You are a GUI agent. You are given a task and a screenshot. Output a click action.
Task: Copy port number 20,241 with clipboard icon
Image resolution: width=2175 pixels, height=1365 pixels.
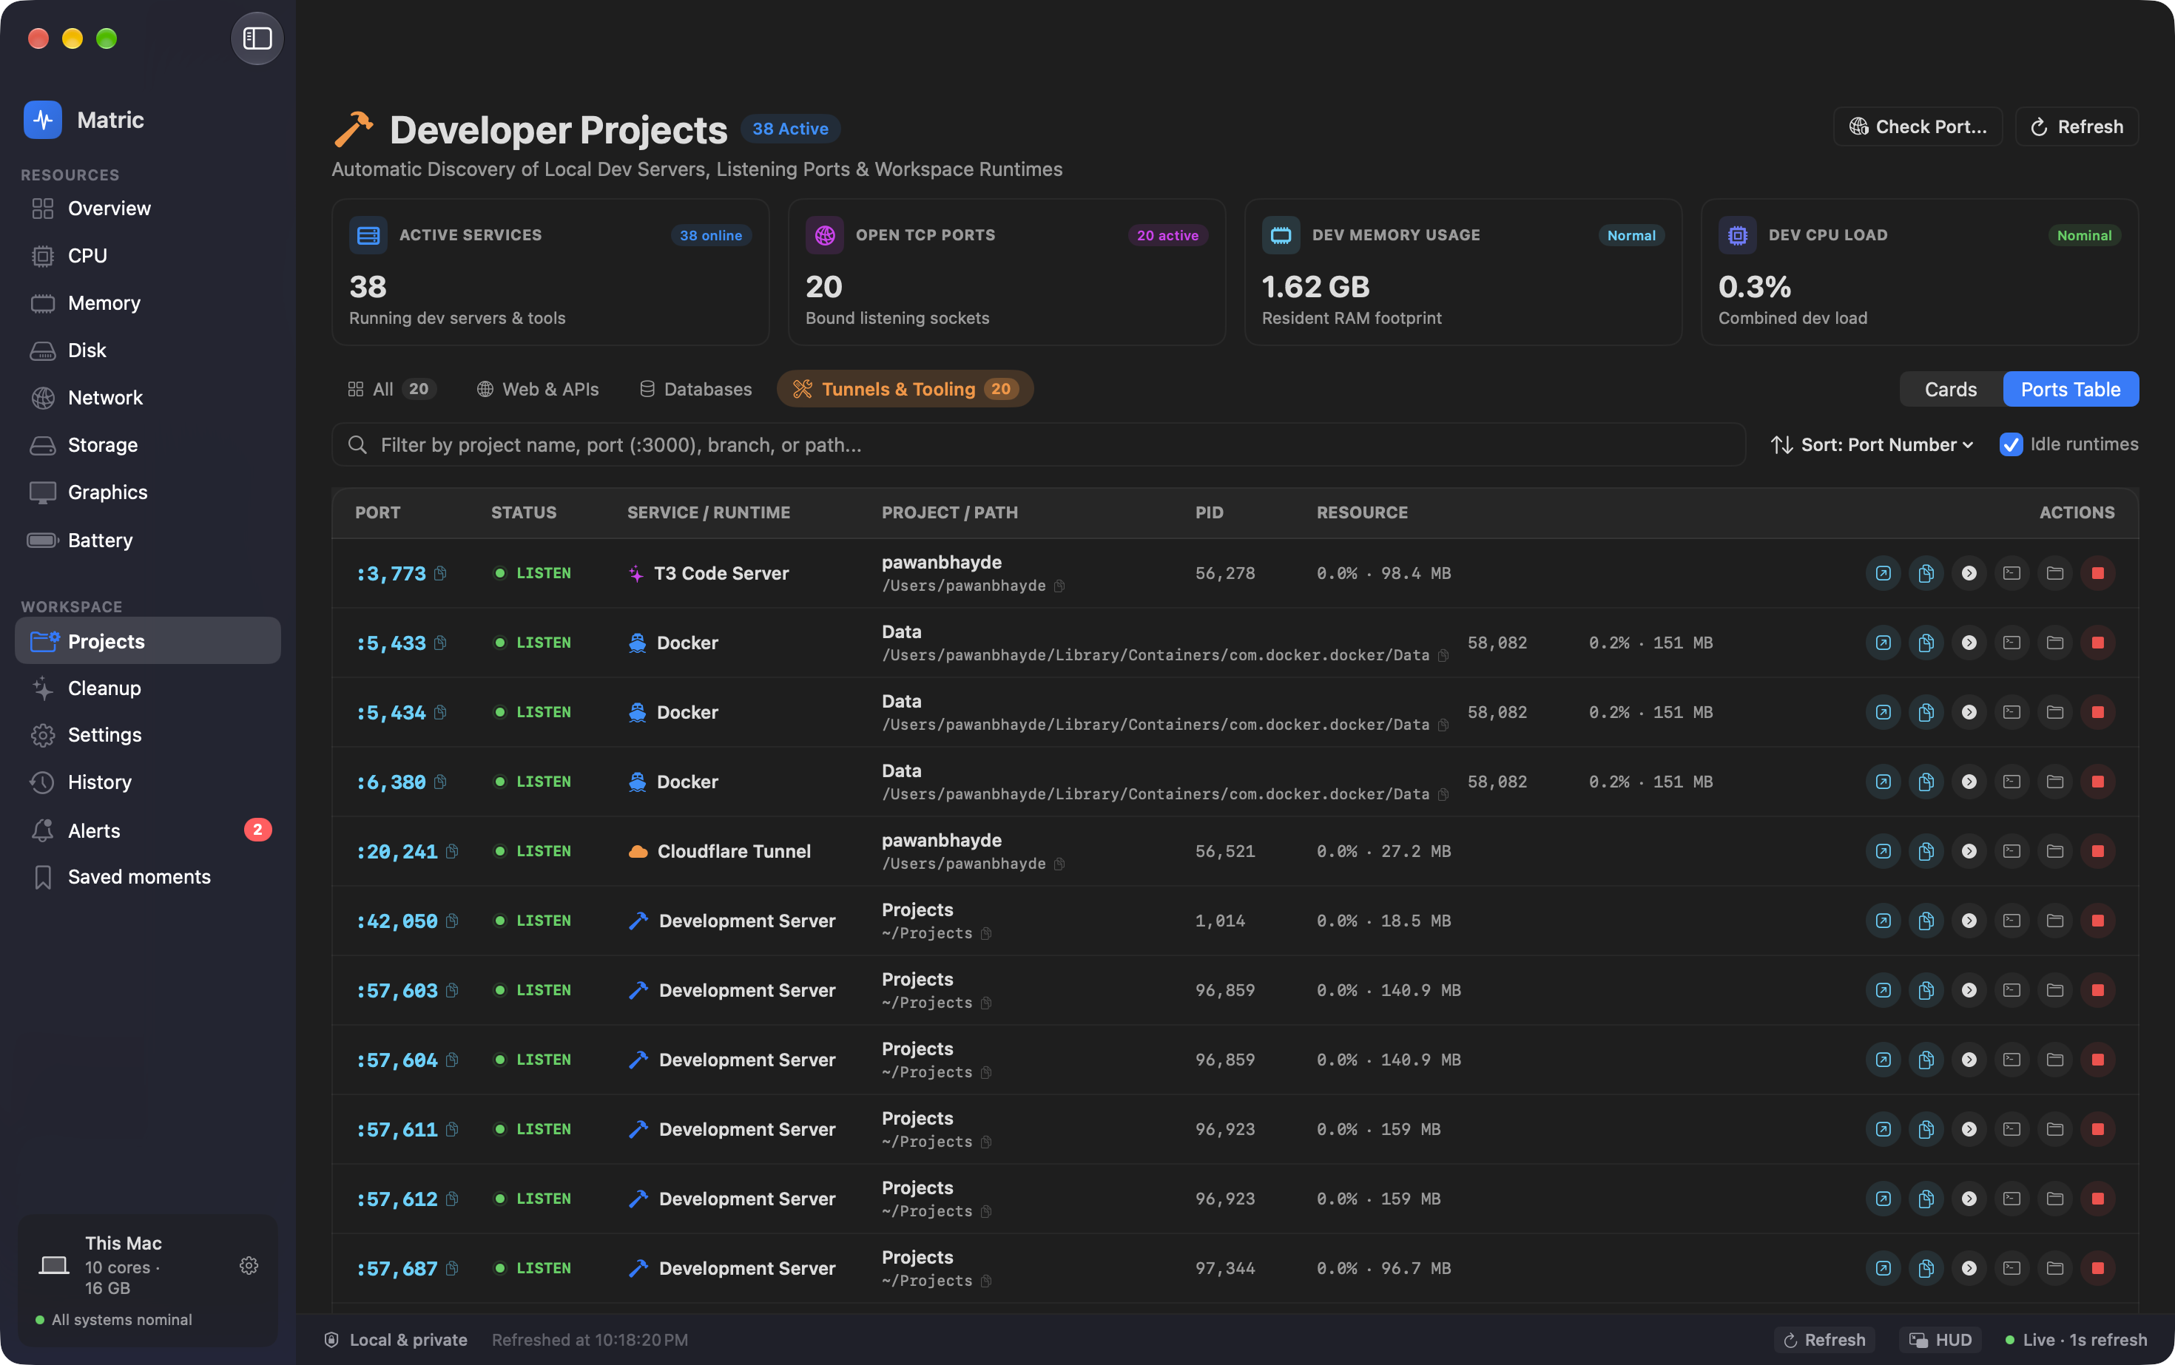[451, 851]
